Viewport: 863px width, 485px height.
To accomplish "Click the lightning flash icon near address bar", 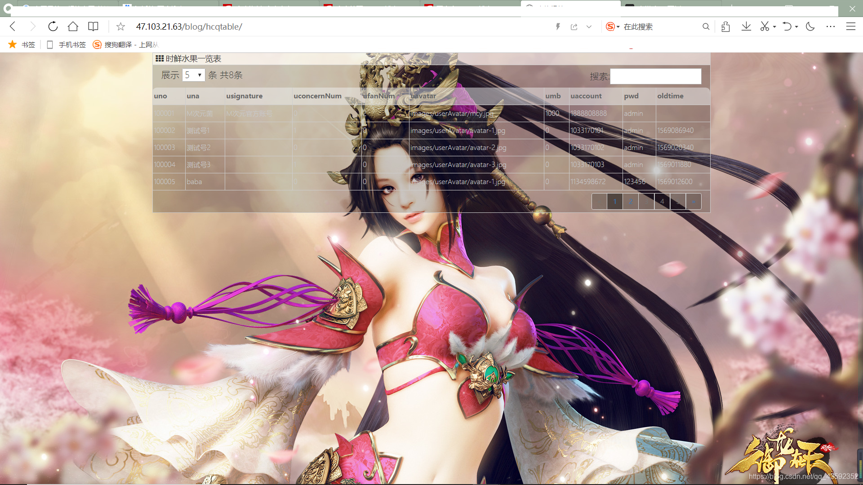I will coord(558,26).
